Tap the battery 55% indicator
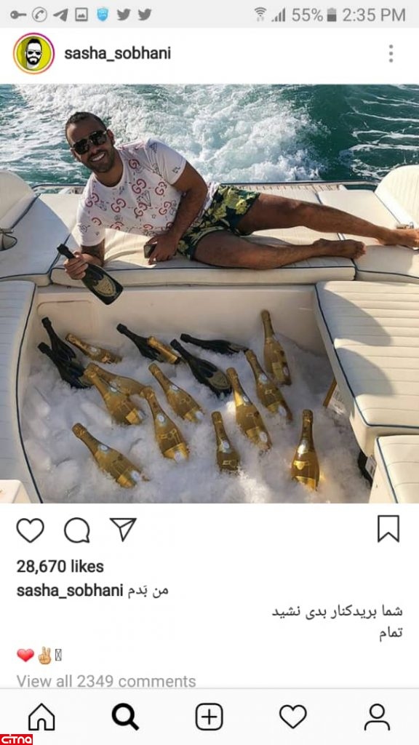 coord(314,15)
